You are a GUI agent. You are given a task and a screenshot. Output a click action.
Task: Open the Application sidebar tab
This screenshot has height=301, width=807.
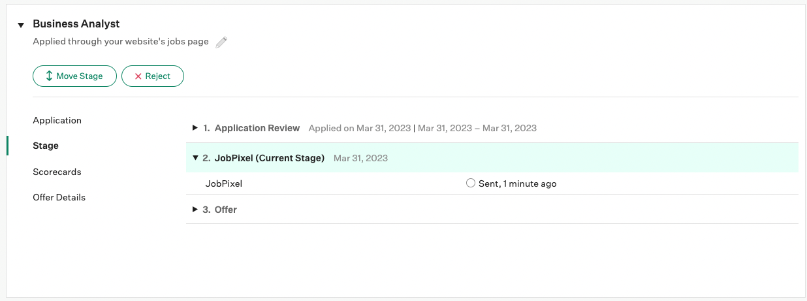click(57, 120)
